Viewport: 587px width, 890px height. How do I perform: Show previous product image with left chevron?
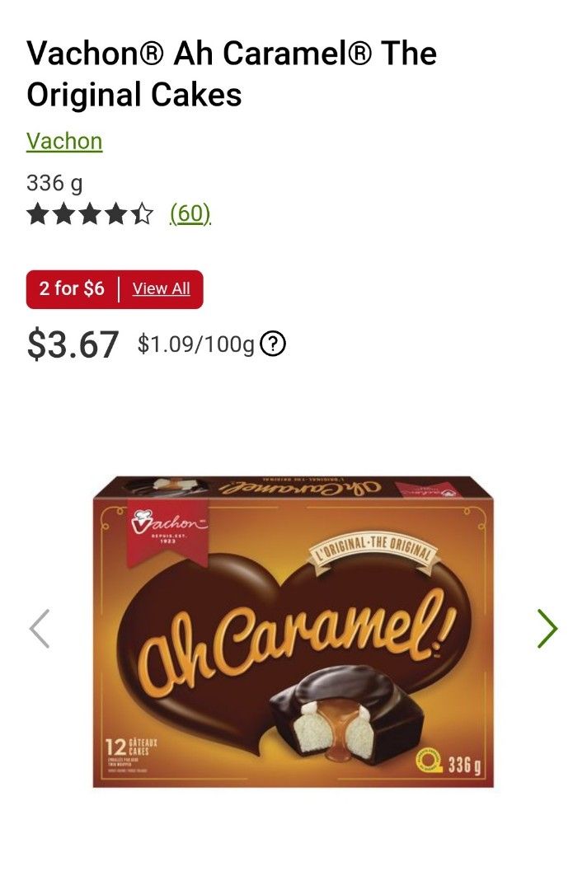pyautogui.click(x=40, y=628)
